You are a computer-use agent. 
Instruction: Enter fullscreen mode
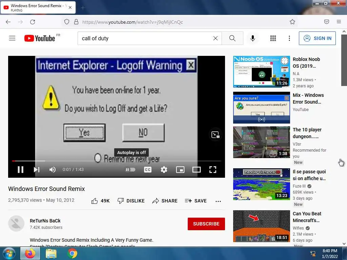[x=213, y=170]
